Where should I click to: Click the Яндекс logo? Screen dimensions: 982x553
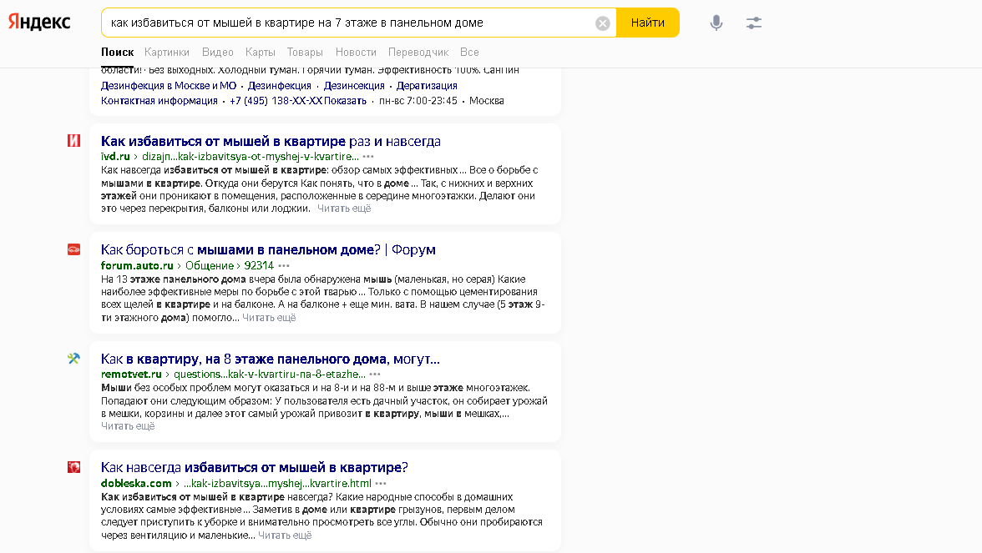(39, 22)
